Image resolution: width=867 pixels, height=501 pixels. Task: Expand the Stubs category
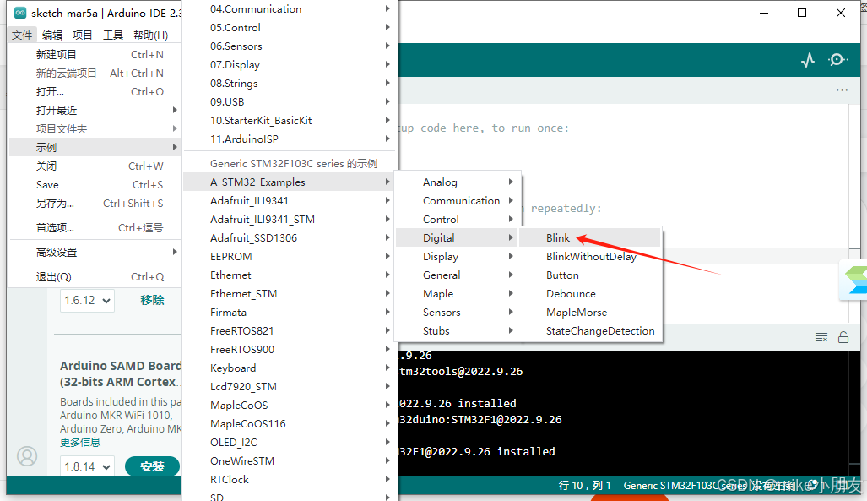coord(458,330)
